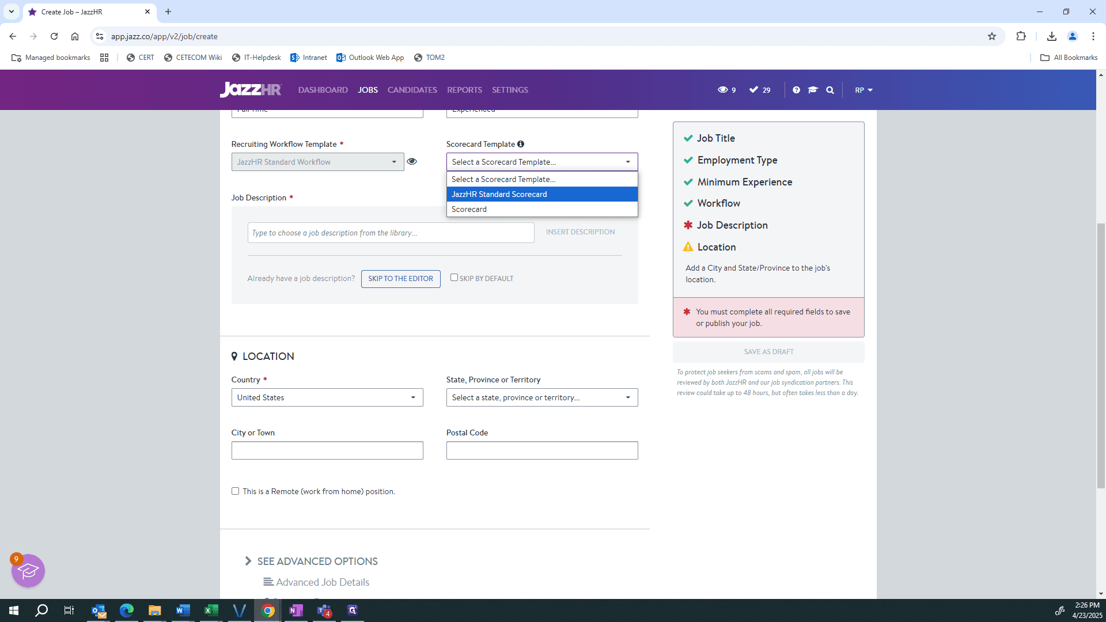Open Excel from the taskbar
Screen dimensions: 1106x622
pyautogui.click(x=211, y=610)
